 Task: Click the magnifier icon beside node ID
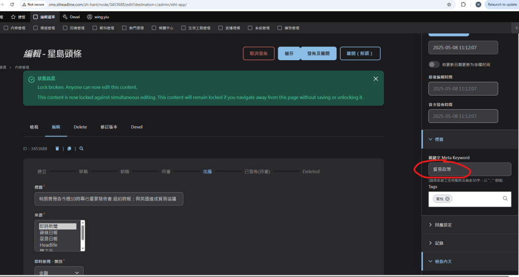[81, 149]
